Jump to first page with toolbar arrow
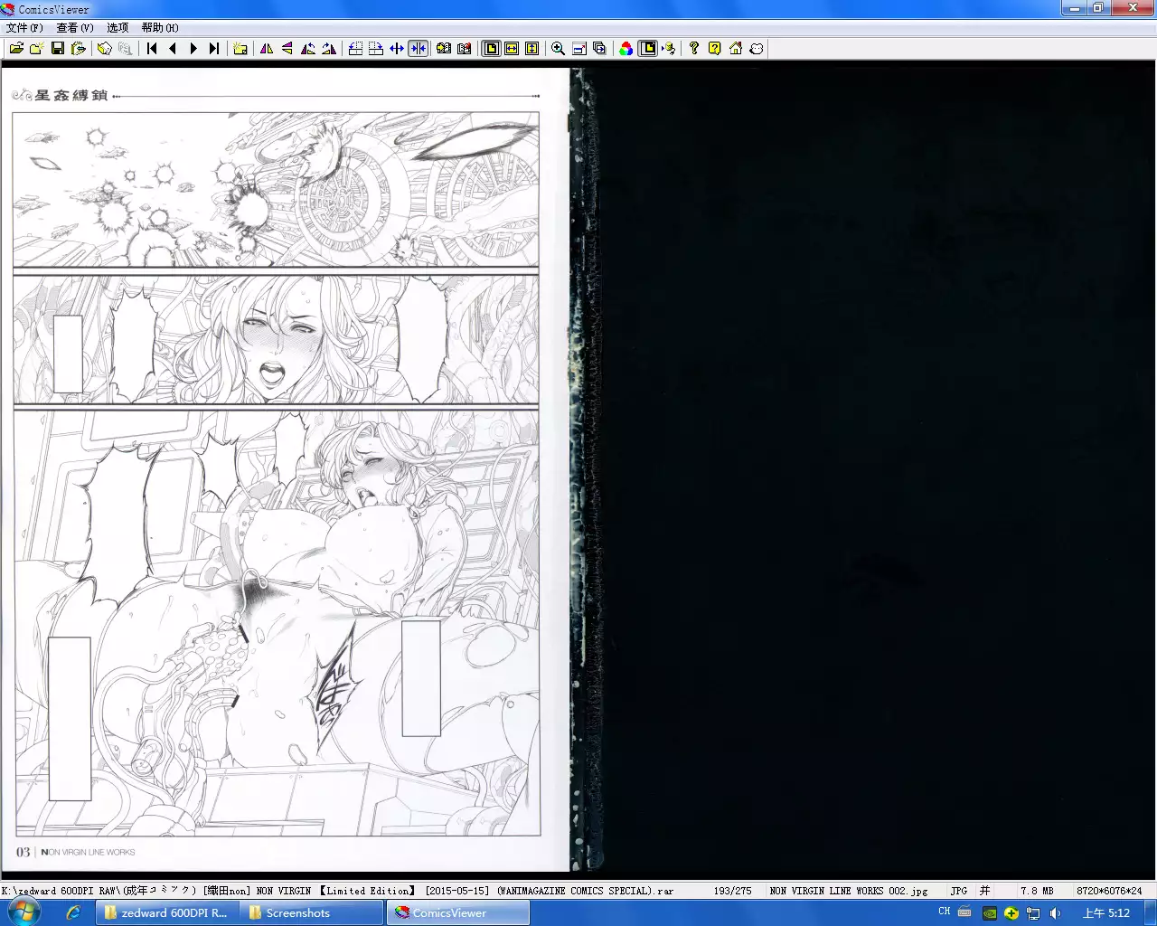 coord(152,49)
